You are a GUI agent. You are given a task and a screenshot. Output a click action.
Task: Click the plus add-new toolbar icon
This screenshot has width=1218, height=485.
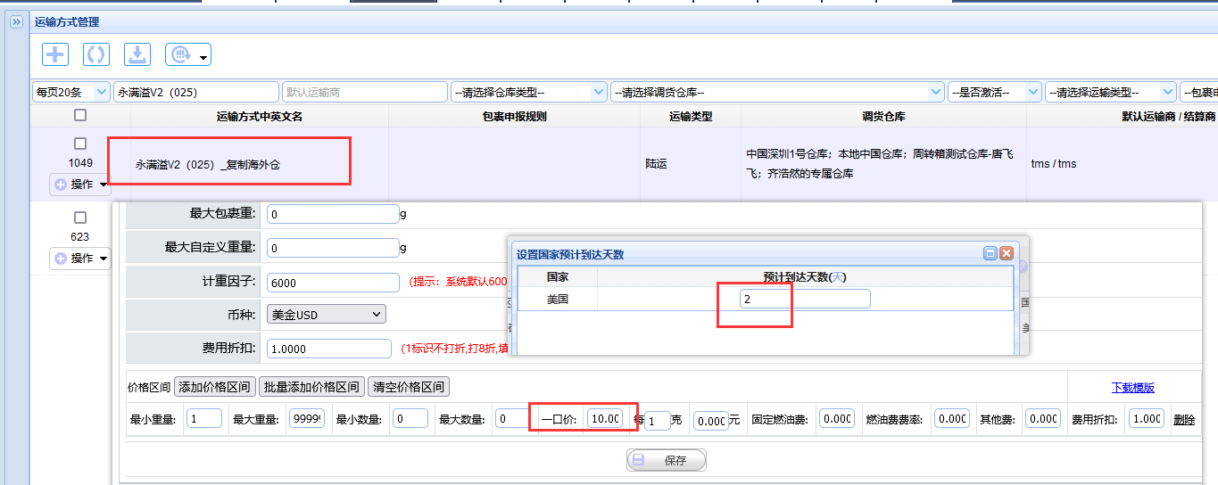[x=55, y=54]
